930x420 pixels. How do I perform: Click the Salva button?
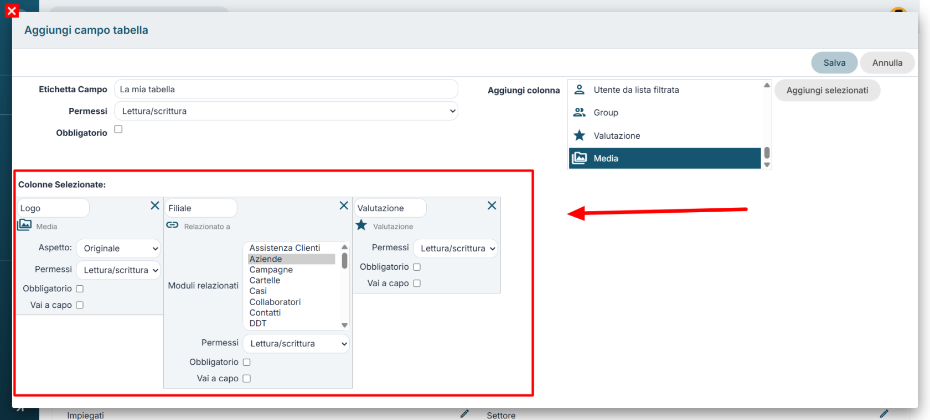tap(834, 63)
